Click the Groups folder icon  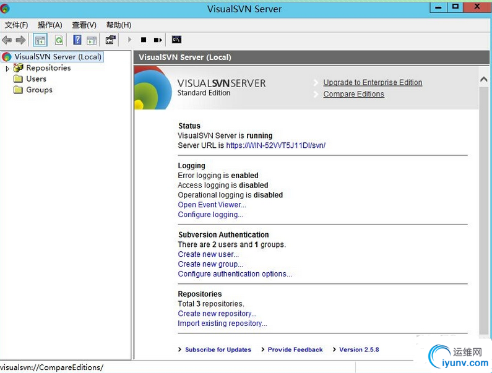18,90
